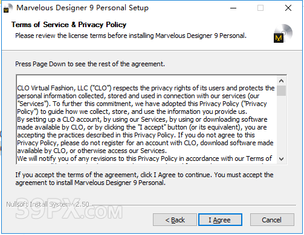Click the Terms of Service & Privacy Policy heading

69,25
